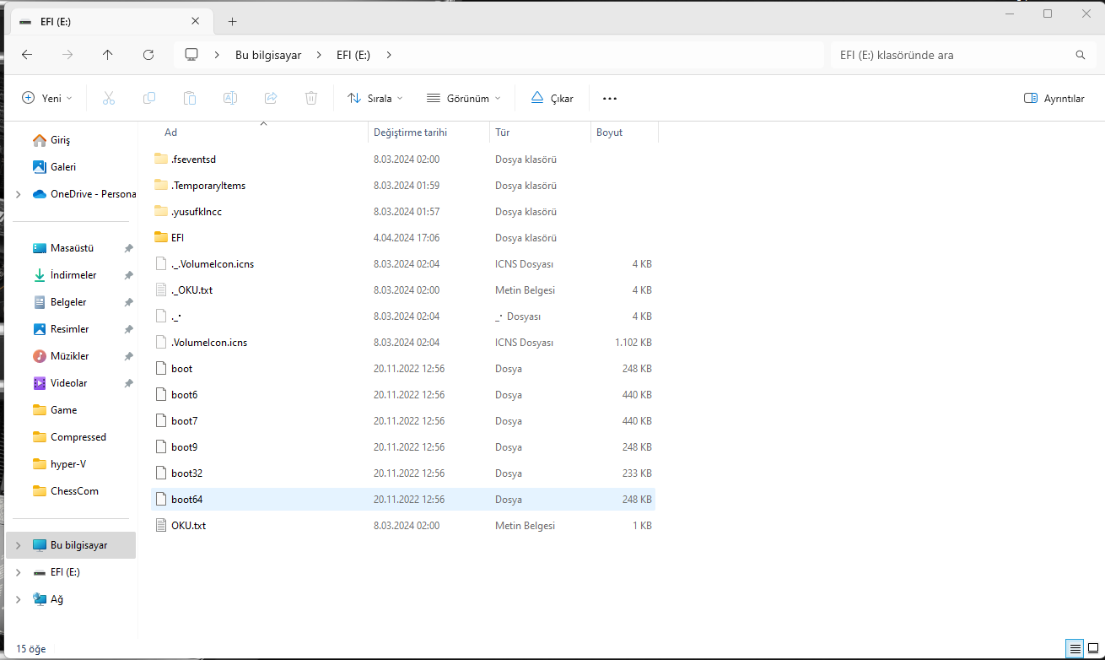1105x660 pixels.
Task: Click the Copy icon in toolbar
Action: [149, 98]
